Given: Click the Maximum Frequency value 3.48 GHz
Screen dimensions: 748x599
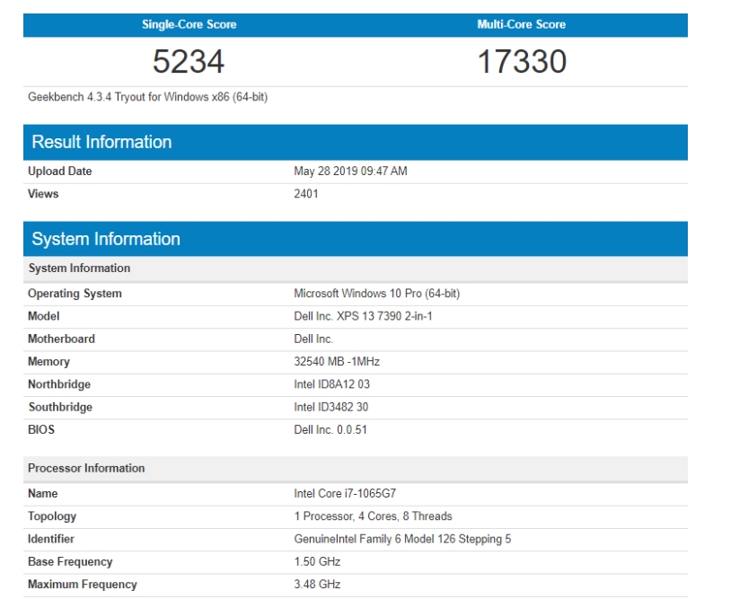Looking at the screenshot, I should tap(317, 585).
